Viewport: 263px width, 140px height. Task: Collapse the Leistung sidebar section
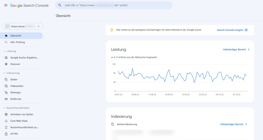point(10,51)
